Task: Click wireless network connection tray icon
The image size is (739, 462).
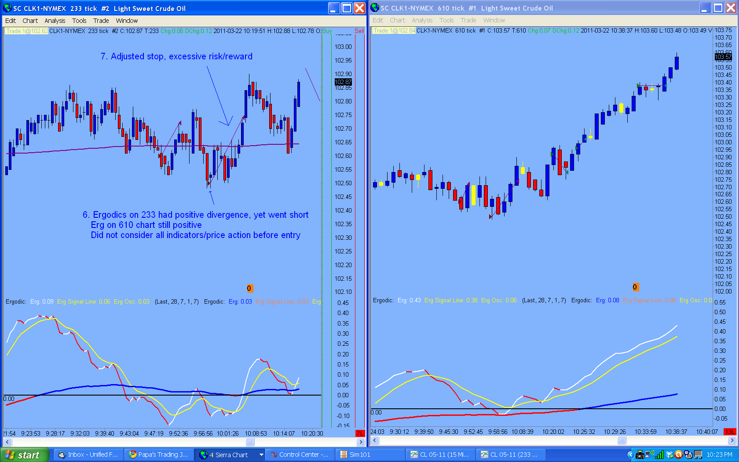Action: pos(649,454)
